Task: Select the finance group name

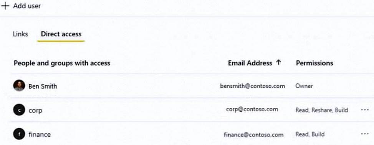Action: (39, 134)
